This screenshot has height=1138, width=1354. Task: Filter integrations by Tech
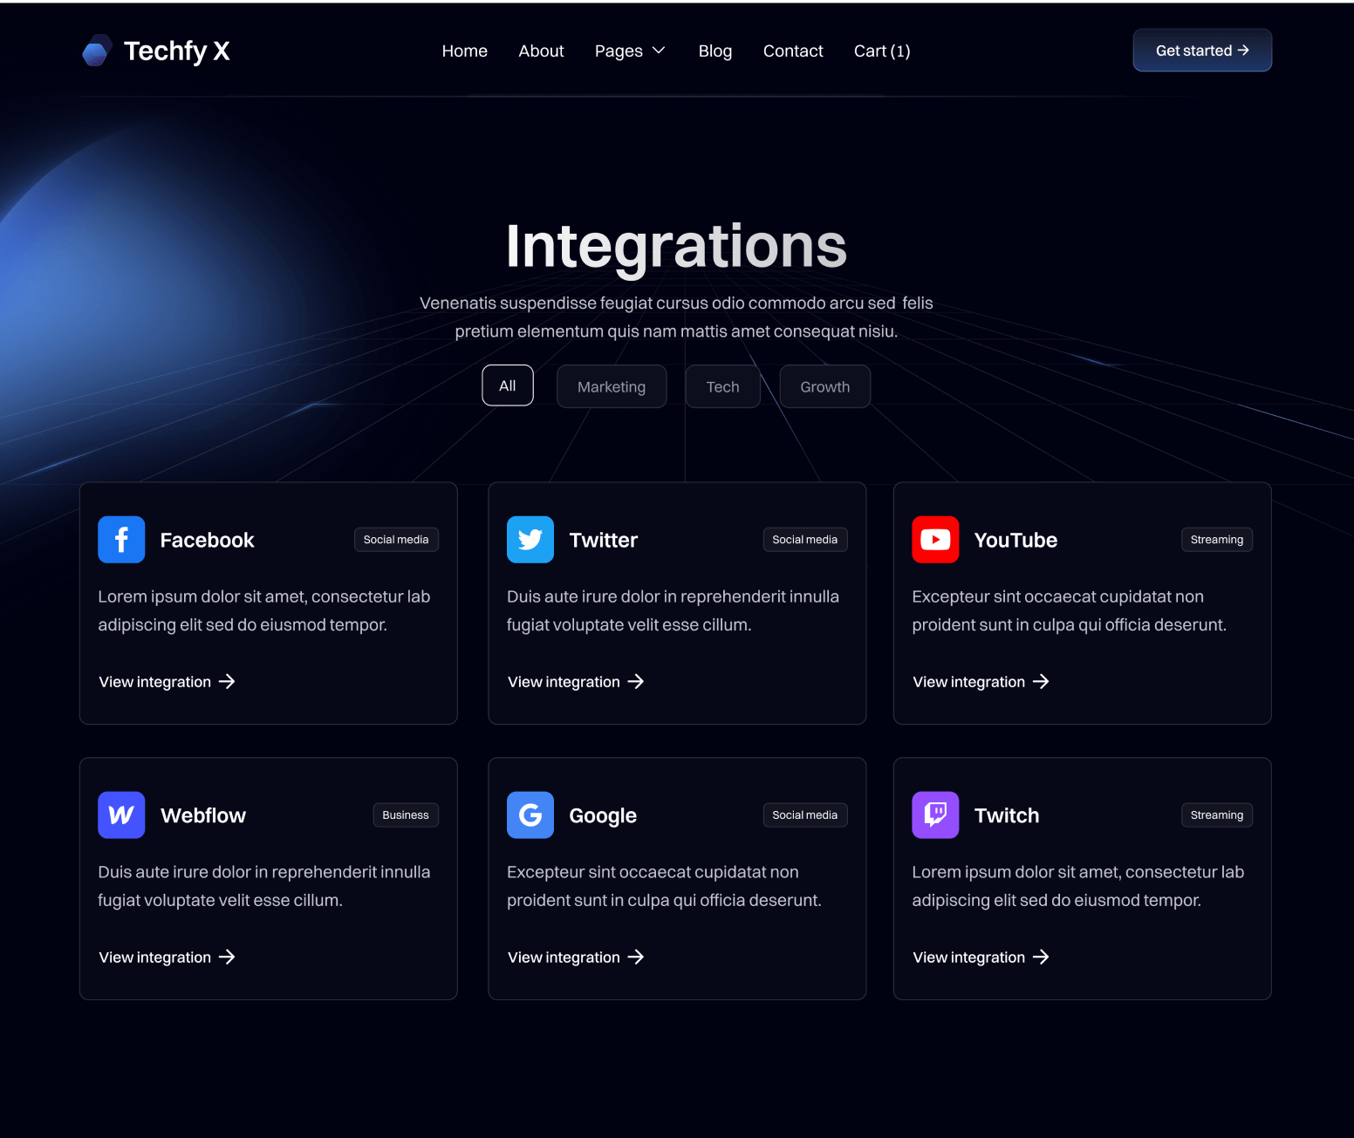722,386
